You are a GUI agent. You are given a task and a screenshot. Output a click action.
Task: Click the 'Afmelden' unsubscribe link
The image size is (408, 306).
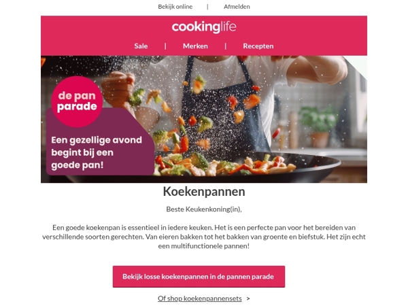pyautogui.click(x=237, y=7)
